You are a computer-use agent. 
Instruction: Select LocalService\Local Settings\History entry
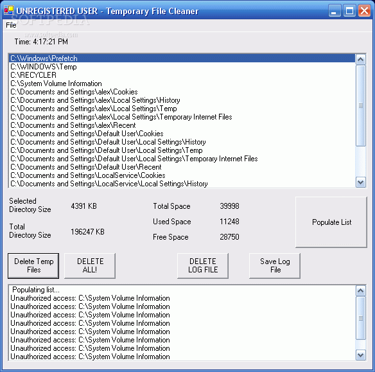coord(182,184)
